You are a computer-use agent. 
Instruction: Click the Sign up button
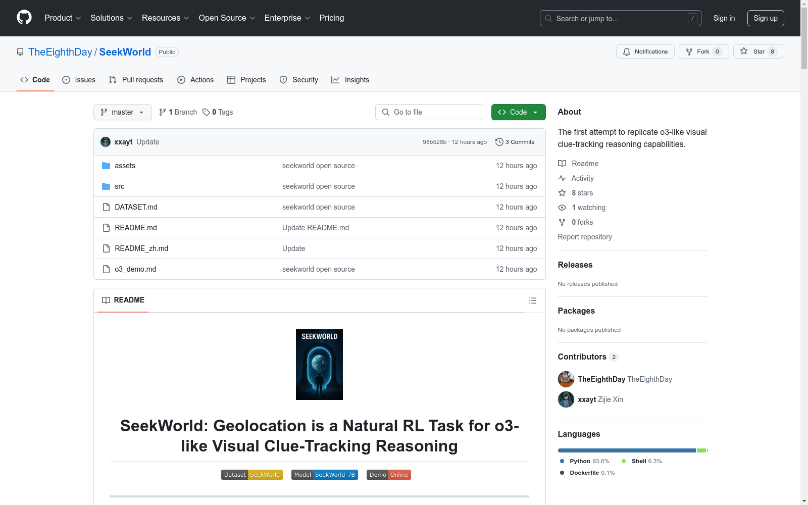766,18
